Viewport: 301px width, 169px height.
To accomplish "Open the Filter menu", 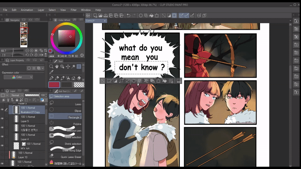I will click(x=73, y=10).
